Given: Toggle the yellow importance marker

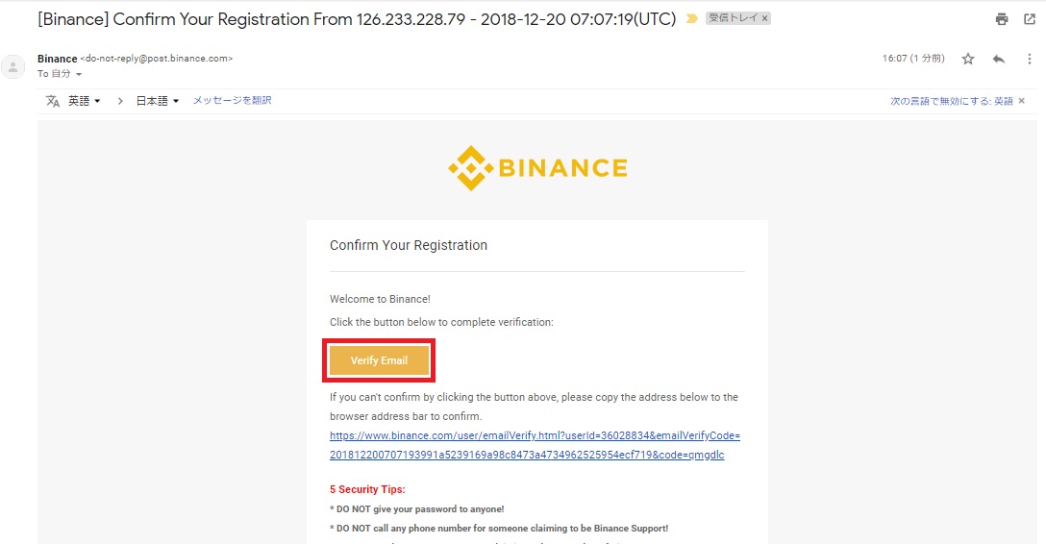Looking at the screenshot, I should pos(692,18).
